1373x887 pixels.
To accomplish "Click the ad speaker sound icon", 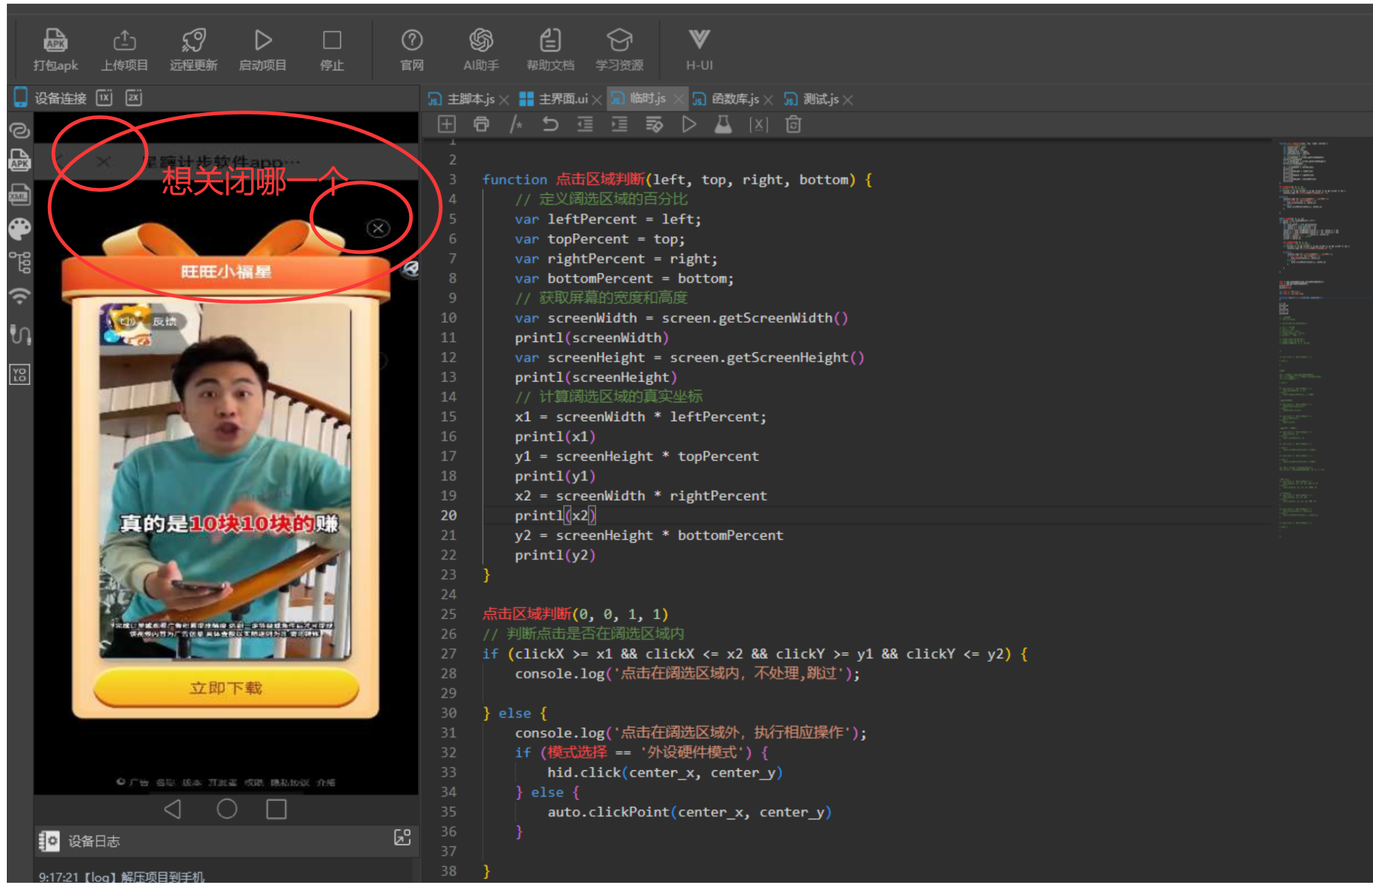I will tap(128, 321).
